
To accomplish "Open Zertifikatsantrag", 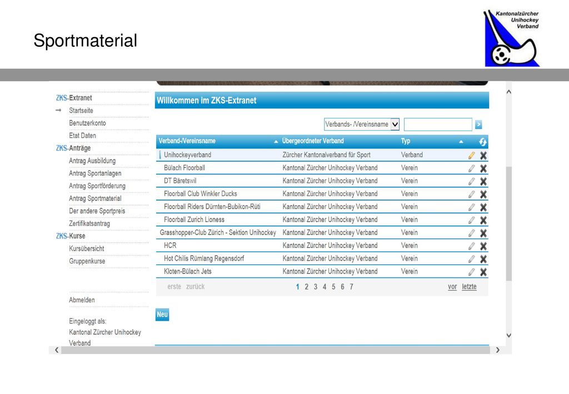I will (89, 223).
